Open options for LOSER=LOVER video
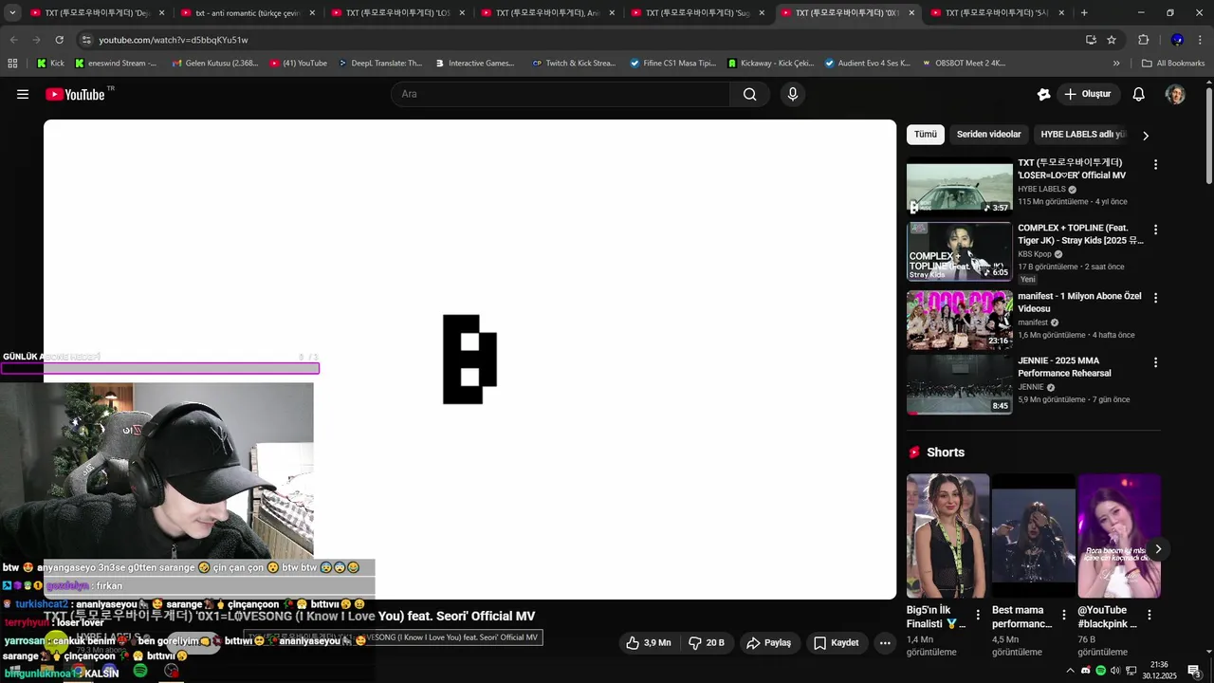Screen dimensions: 1214x683 [1155, 164]
